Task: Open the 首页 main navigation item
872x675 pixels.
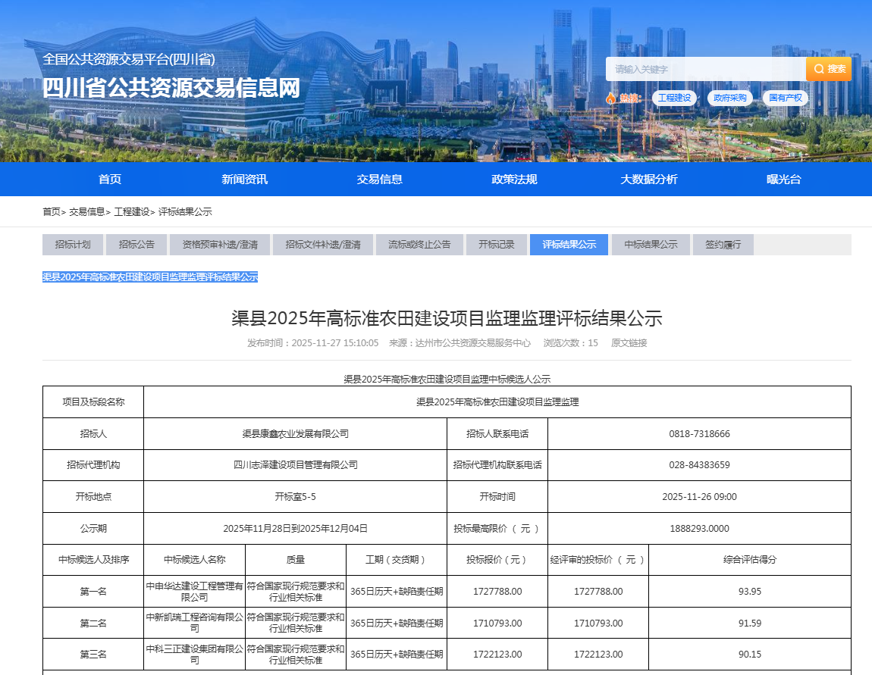Action: click(x=110, y=180)
